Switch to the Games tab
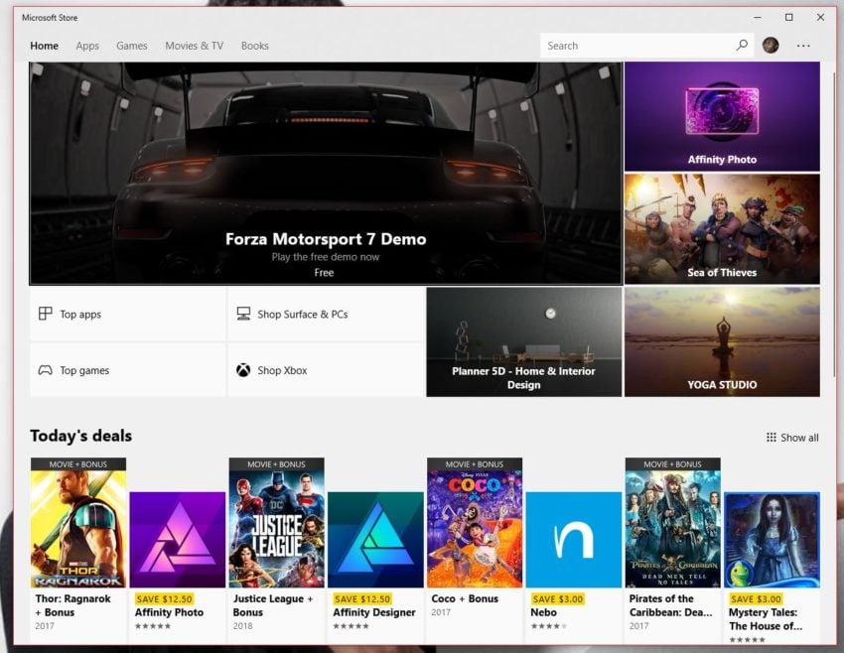 132,46
